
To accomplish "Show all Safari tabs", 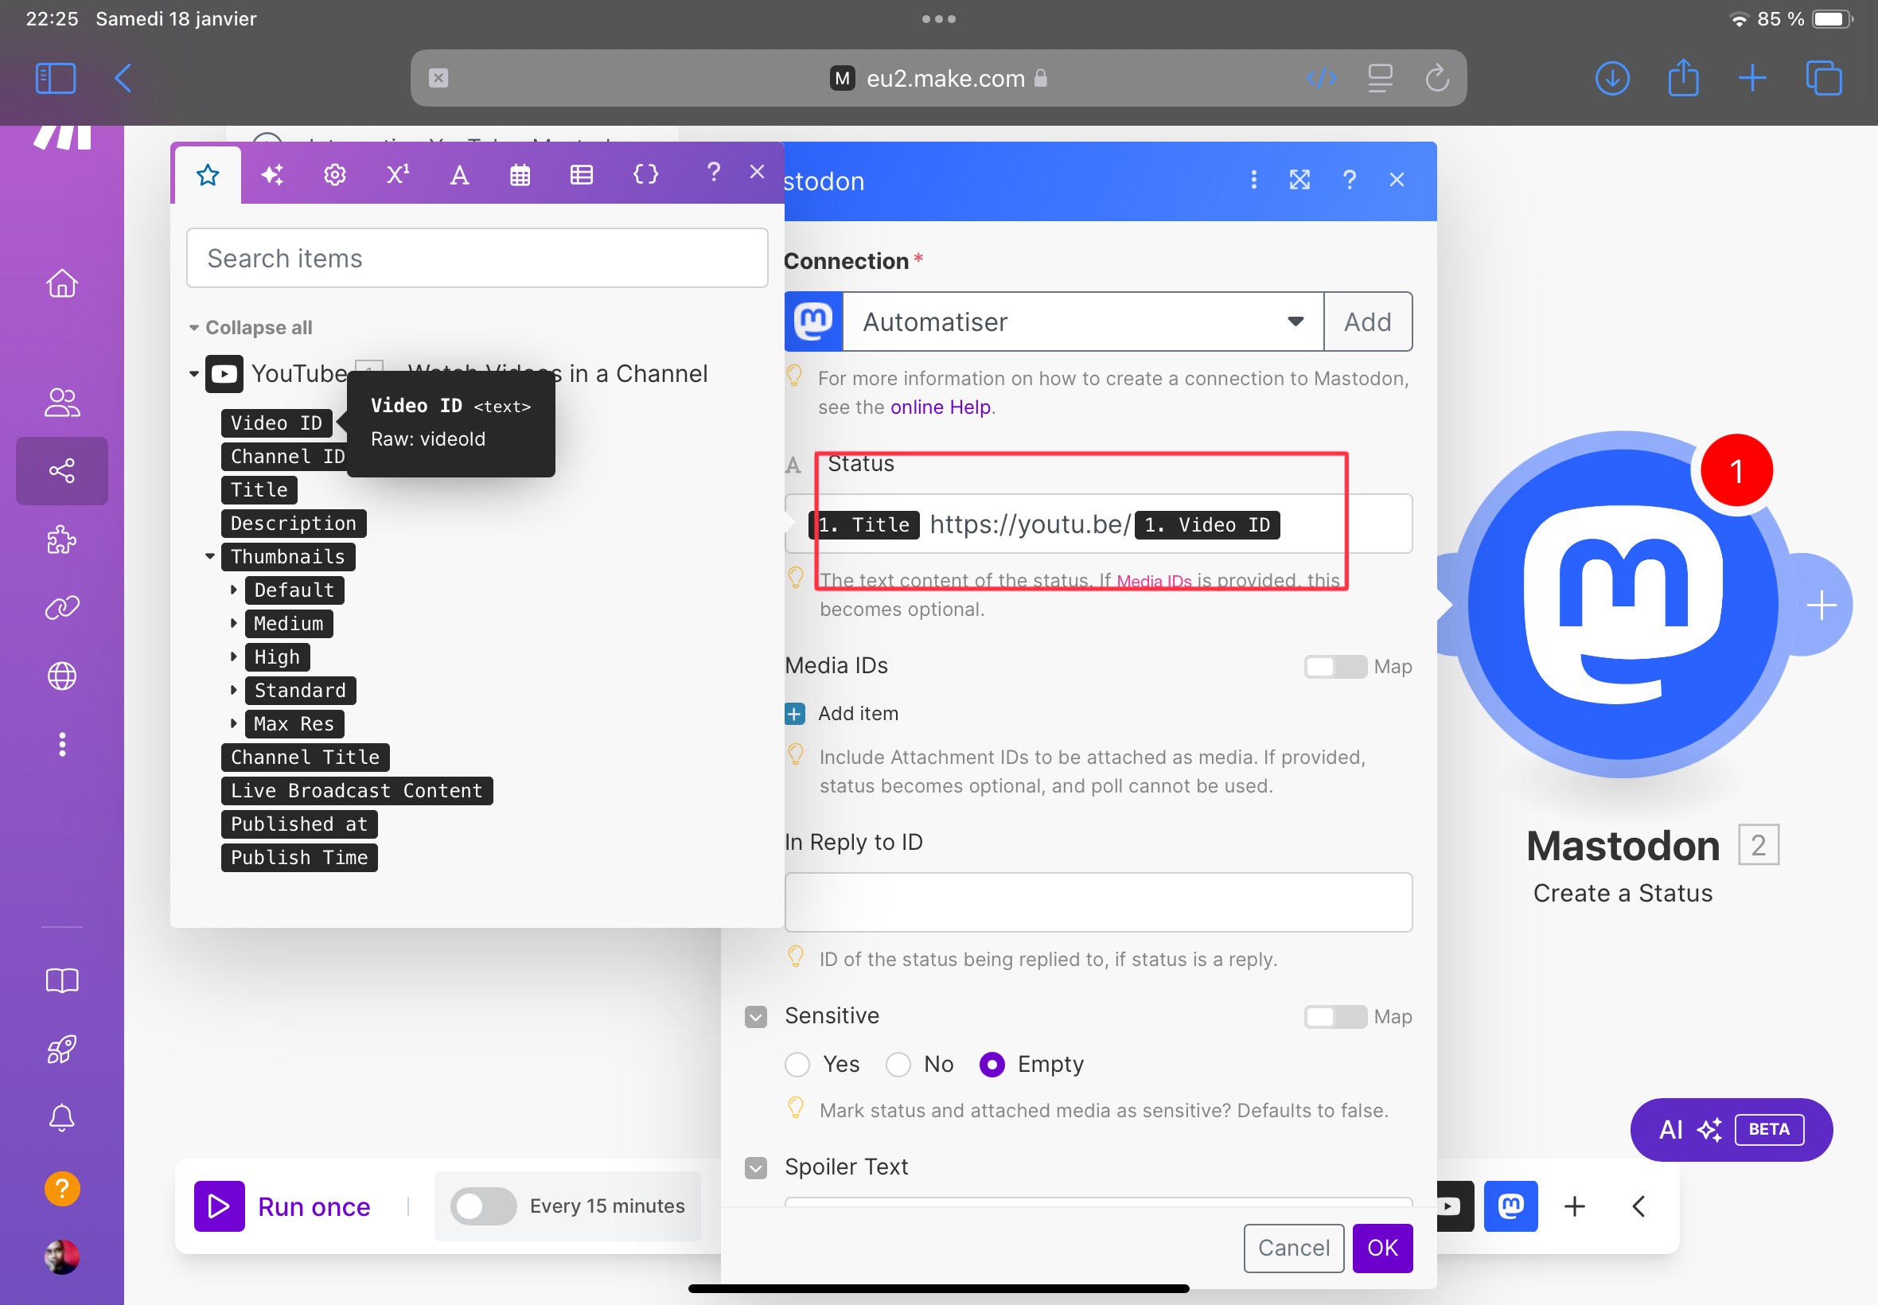I will [x=1823, y=79].
